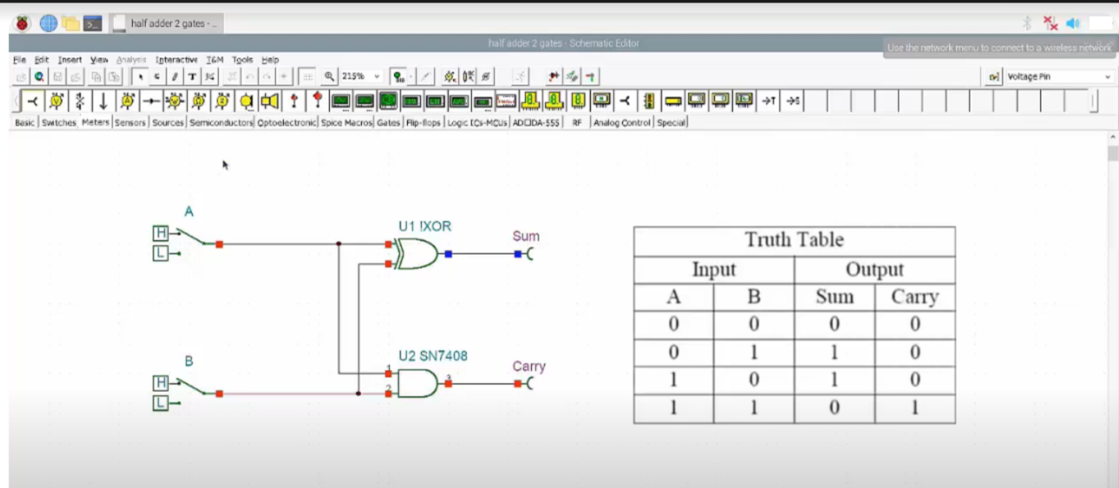Expand the arrow beside the probe tool
The width and height of the screenshot is (1119, 488).
[410, 76]
